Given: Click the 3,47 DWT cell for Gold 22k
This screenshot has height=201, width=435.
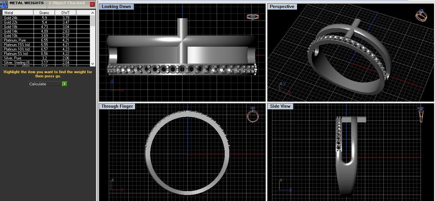Looking at the screenshot, I should coord(66,22).
